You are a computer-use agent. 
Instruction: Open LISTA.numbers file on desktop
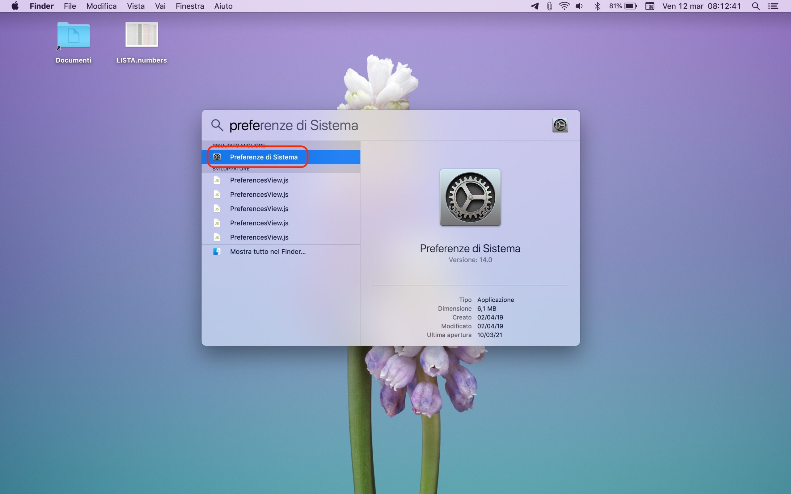pos(142,35)
